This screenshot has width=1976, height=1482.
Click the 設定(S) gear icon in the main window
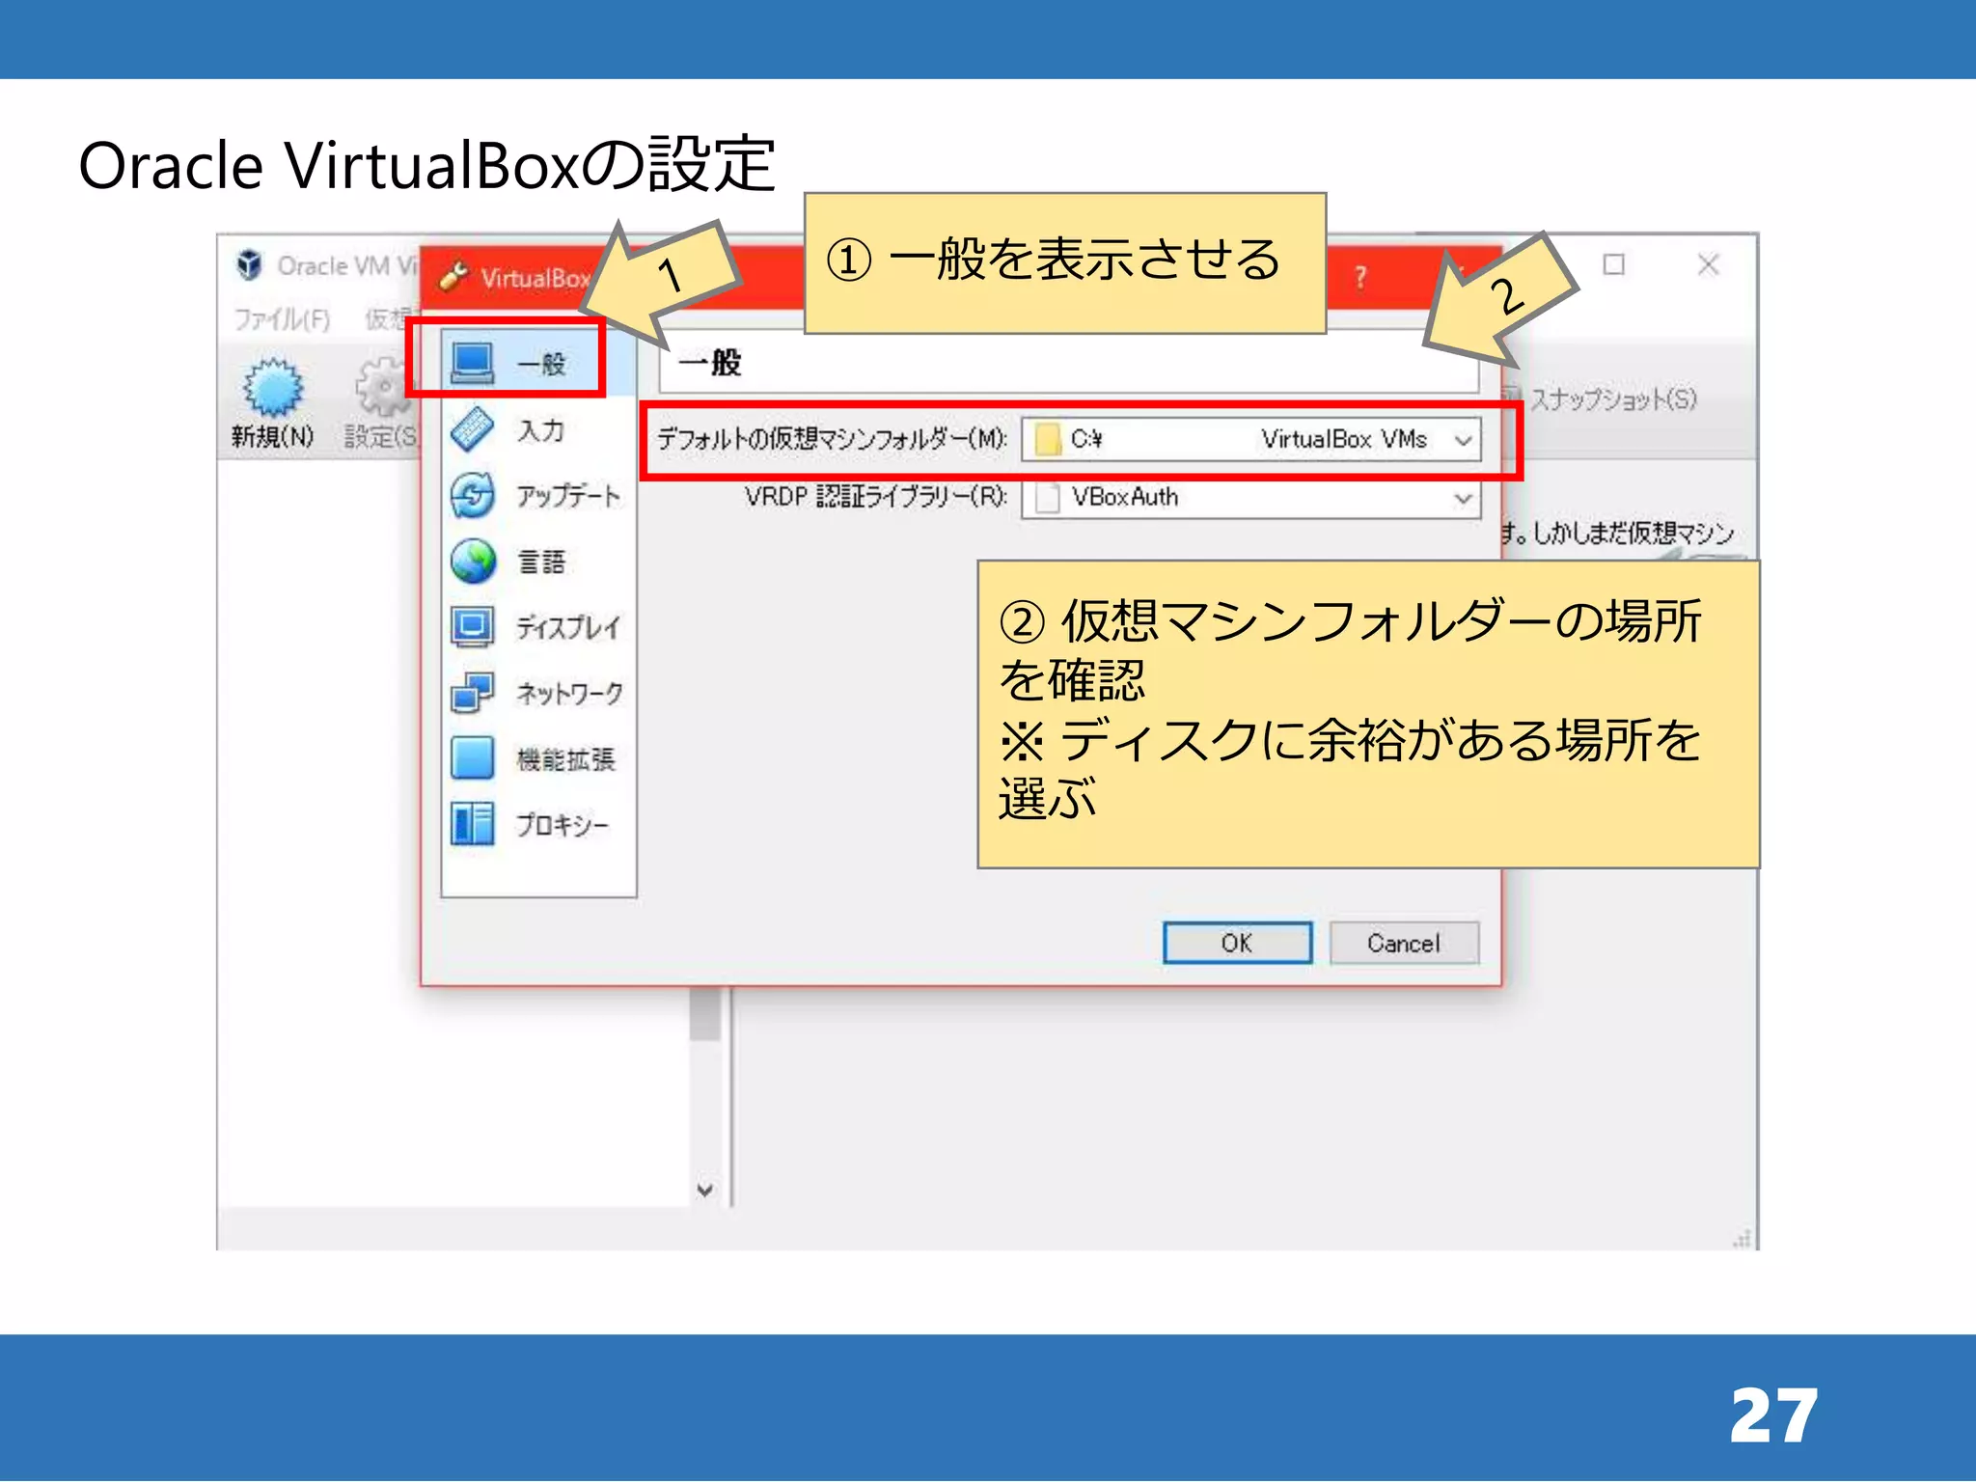(383, 387)
